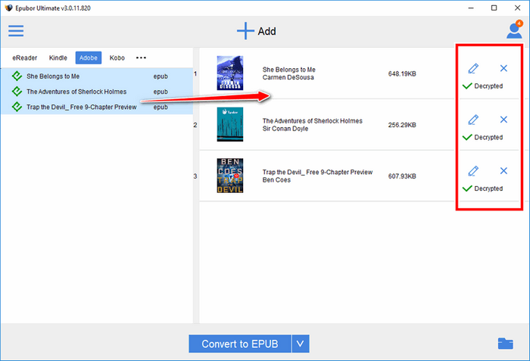Click the Trap the Devil title in right list
The height and width of the screenshot is (361, 530).
point(317,173)
